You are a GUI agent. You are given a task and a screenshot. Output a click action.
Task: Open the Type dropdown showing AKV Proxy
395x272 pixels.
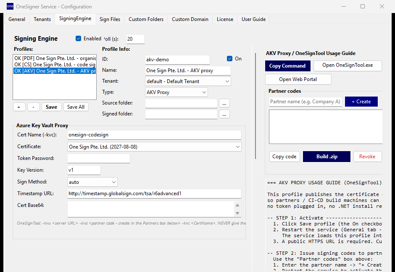(x=176, y=92)
